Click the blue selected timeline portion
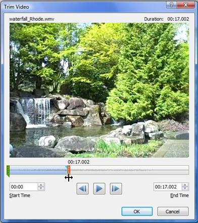This screenshot has height=223, width=198. [38, 170]
